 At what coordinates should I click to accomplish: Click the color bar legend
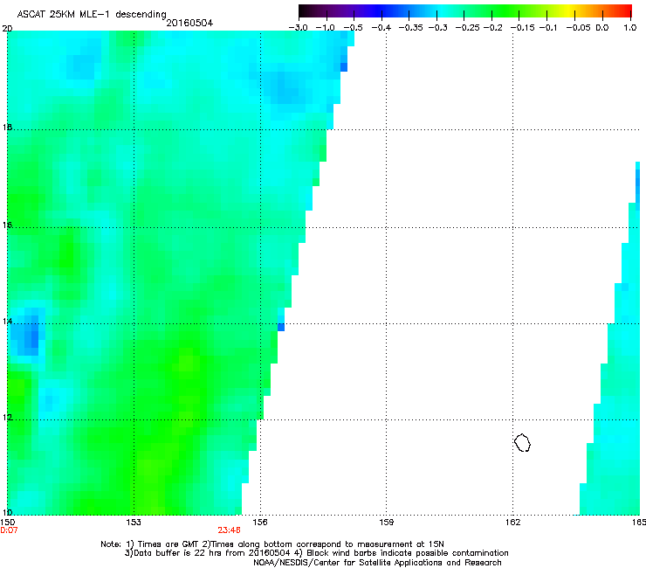click(465, 11)
